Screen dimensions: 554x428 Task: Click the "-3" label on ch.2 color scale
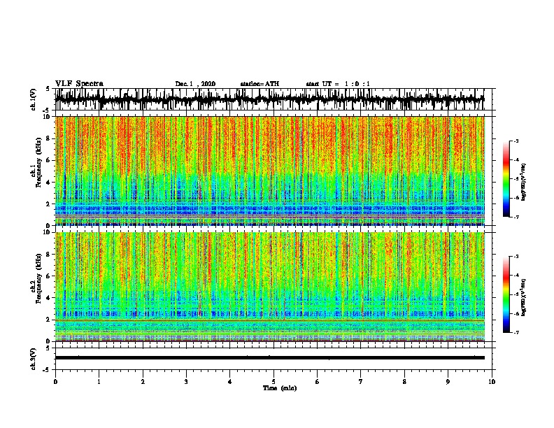click(516, 257)
